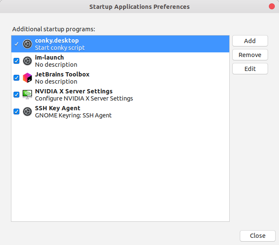The height and width of the screenshot is (245, 279).
Task: Select the conky.desktop entry name
Action: 57,41
